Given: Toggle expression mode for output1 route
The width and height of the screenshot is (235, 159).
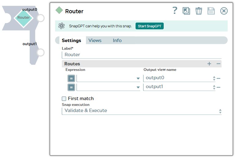Looking at the screenshot, I should [x=71, y=87].
